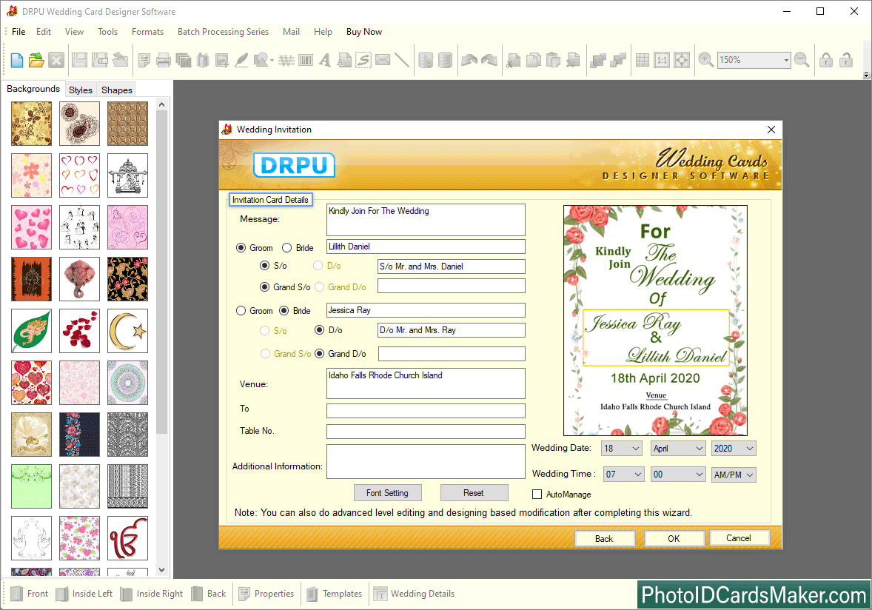Click the Paste clipboard icon
This screenshot has width=872, height=610.
click(x=553, y=60)
